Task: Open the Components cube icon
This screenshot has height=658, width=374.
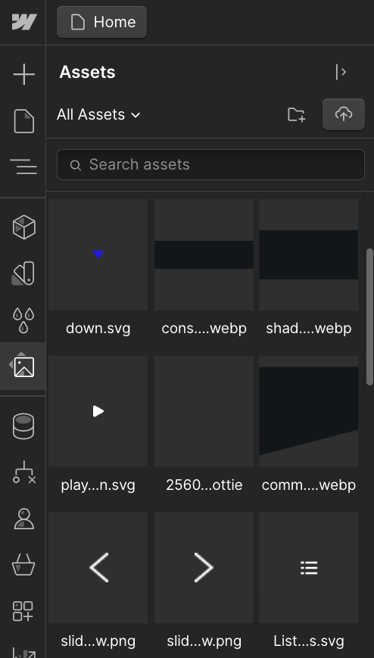Action: 24,227
